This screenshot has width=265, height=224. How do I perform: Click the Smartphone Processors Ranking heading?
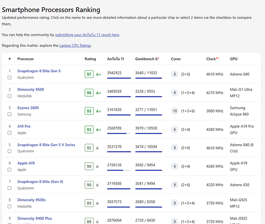click(51, 10)
